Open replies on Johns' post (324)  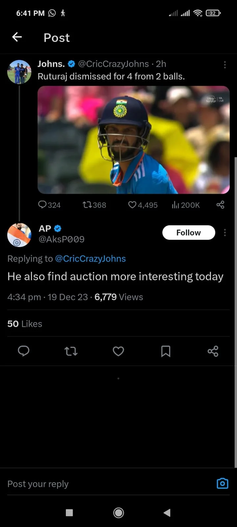pos(49,205)
